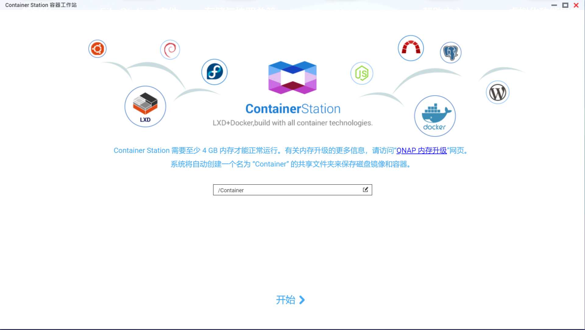Click the Debian swirl icon
This screenshot has height=330, width=585.
tap(170, 50)
